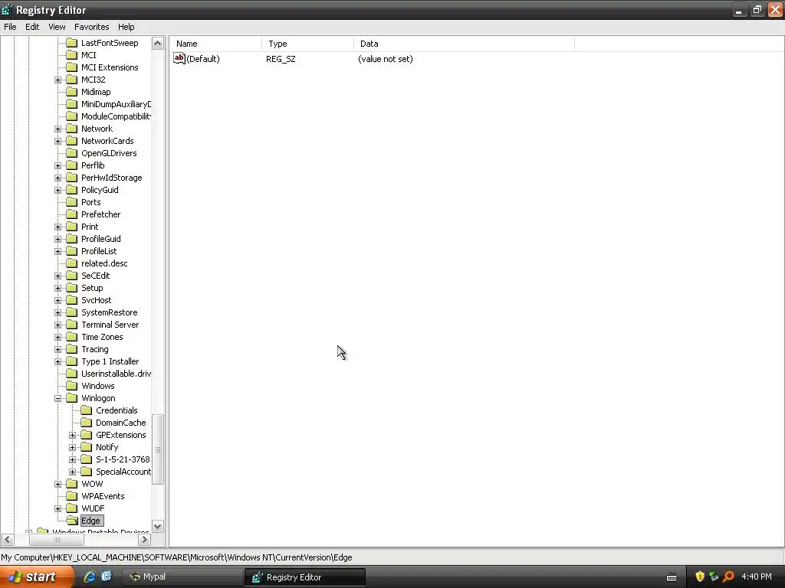Open the Edit menu
Viewport: 785px width, 588px height.
pos(32,27)
